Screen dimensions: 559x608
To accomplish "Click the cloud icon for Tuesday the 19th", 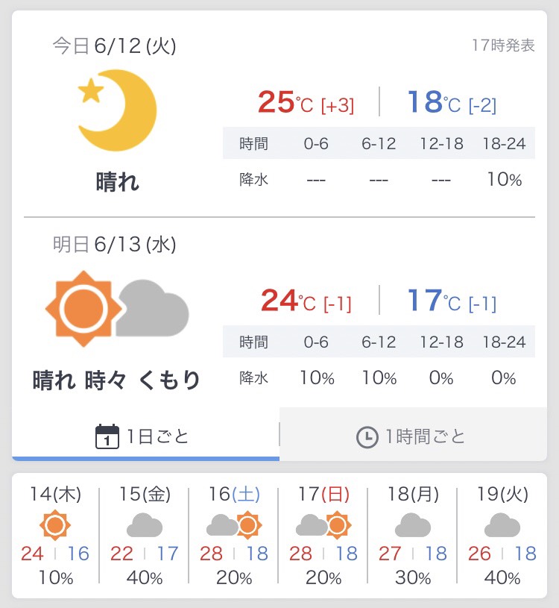I will [502, 526].
